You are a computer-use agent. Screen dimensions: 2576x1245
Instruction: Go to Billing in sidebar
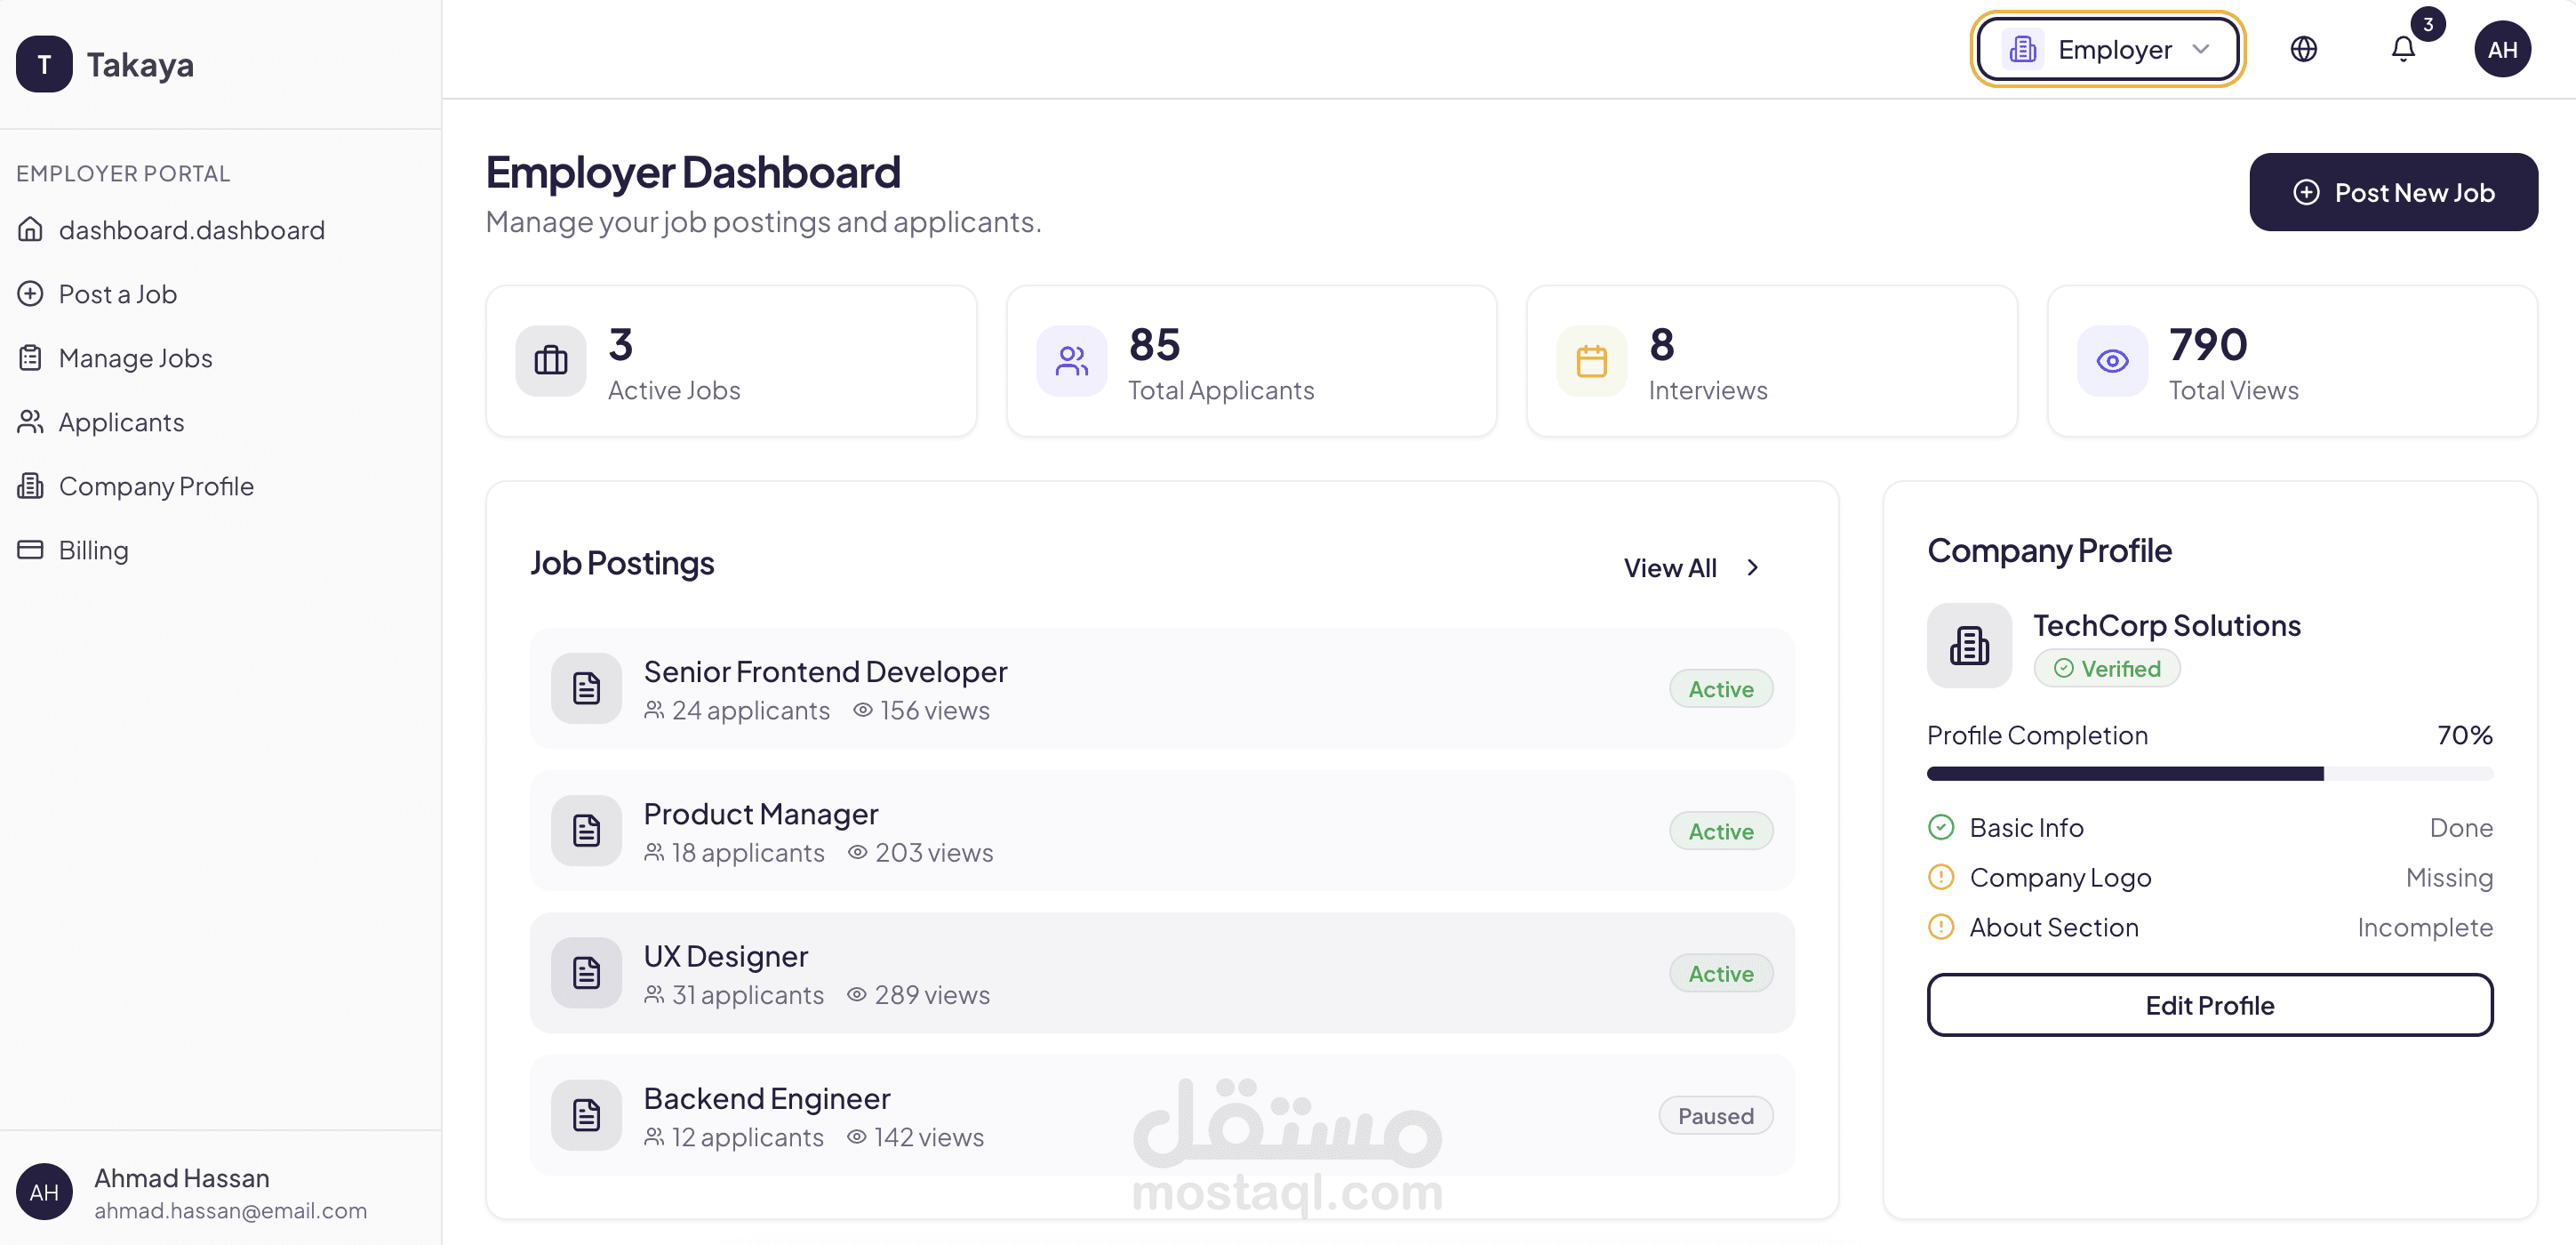click(93, 550)
